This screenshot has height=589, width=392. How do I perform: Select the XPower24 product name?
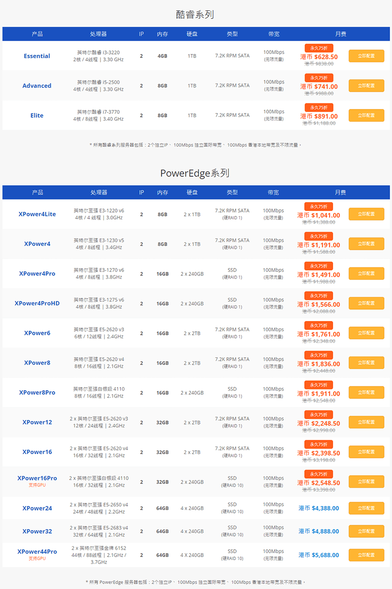37,509
